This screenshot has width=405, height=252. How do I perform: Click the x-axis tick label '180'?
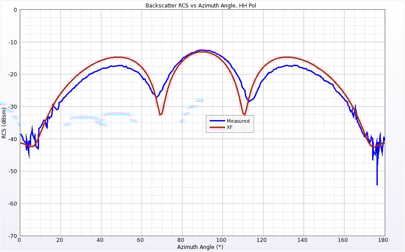tap(383, 240)
